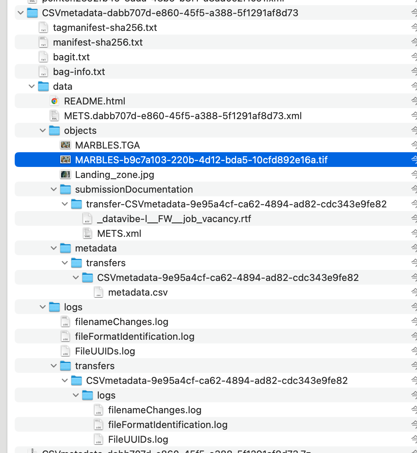
Task: Click the TXT icon beside bagit.txt
Action: [x=43, y=57]
